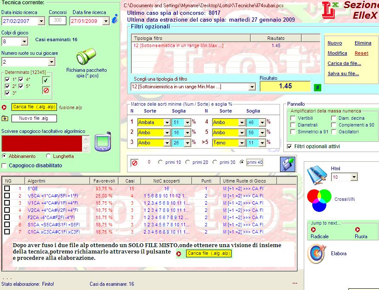379x290 pixels.
Task: Click the red arrow above Radicale
Action: pyautogui.click(x=313, y=230)
